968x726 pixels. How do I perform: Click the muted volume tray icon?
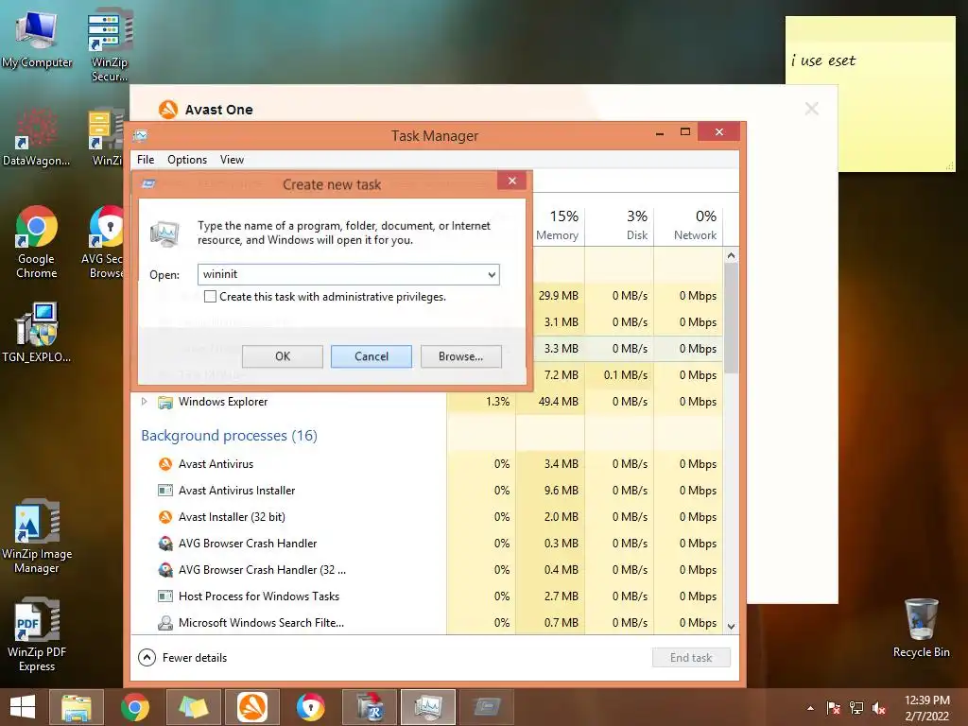(x=879, y=708)
